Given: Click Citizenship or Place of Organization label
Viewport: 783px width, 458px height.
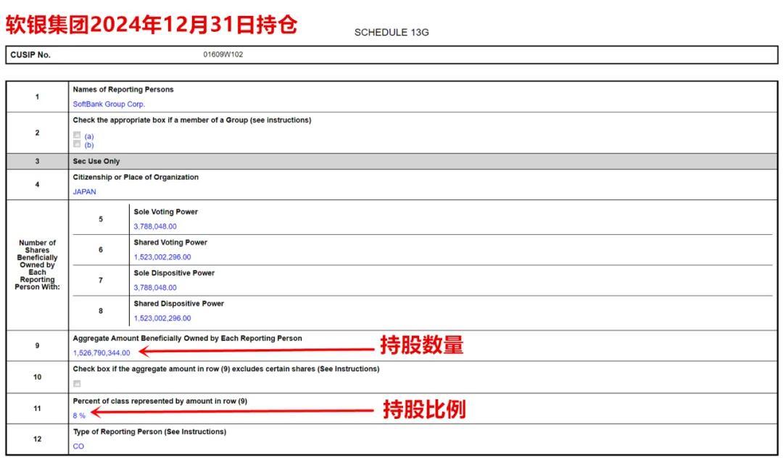Looking at the screenshot, I should pyautogui.click(x=136, y=177).
